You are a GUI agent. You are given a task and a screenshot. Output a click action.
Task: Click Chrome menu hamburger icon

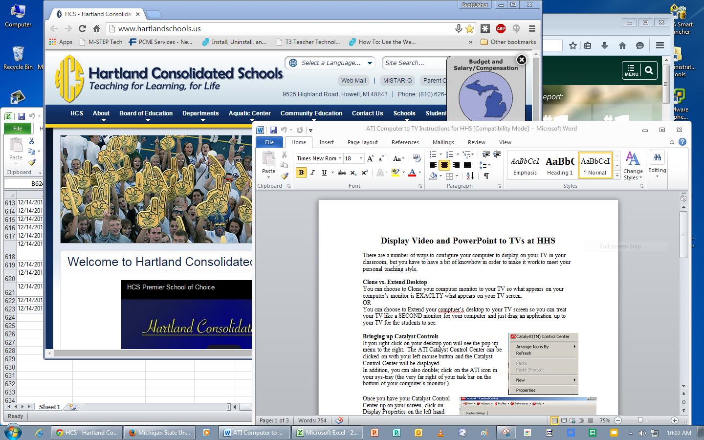point(532,29)
